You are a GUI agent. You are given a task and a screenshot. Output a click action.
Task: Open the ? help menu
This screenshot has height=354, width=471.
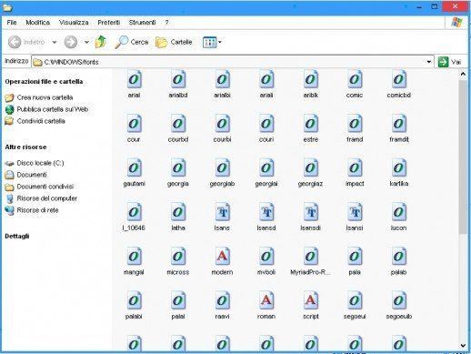tap(166, 23)
